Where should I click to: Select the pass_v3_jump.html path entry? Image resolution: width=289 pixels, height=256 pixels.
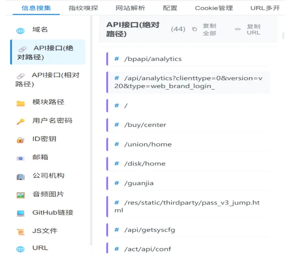[x=187, y=207]
